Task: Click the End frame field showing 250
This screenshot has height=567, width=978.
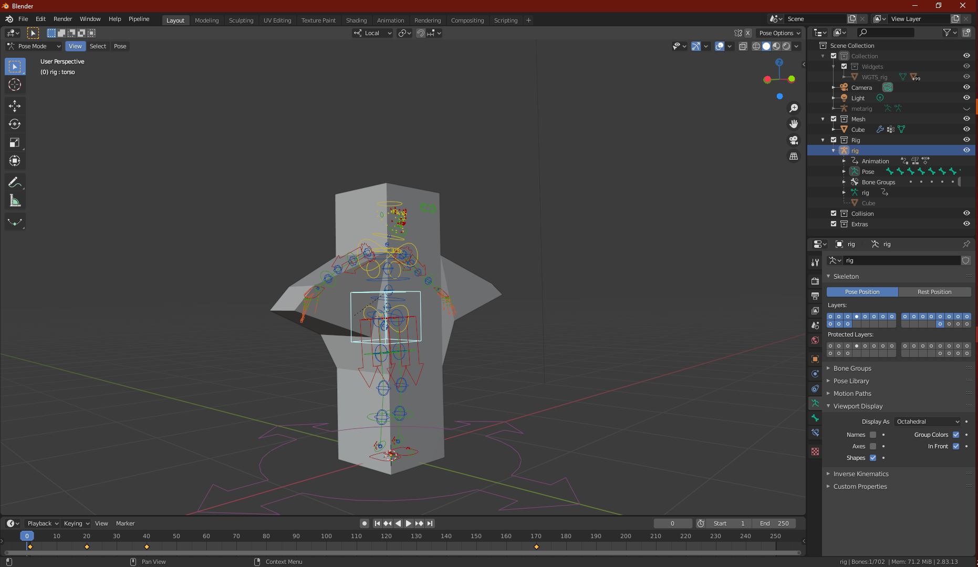Action: (774, 523)
